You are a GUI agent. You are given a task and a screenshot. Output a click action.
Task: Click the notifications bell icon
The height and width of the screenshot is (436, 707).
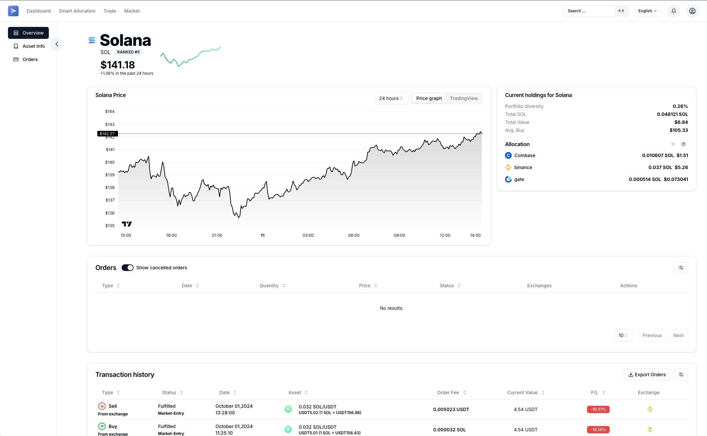pos(673,11)
